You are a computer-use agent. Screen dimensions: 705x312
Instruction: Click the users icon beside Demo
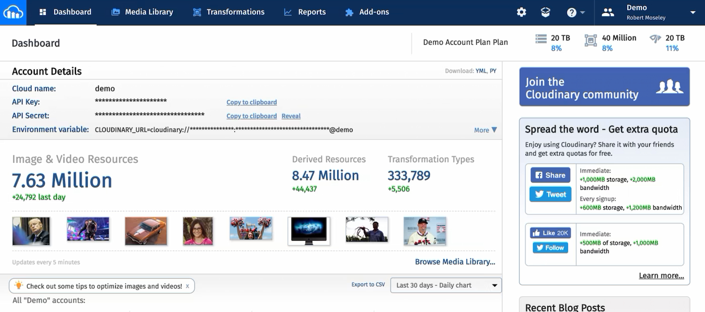608,13
